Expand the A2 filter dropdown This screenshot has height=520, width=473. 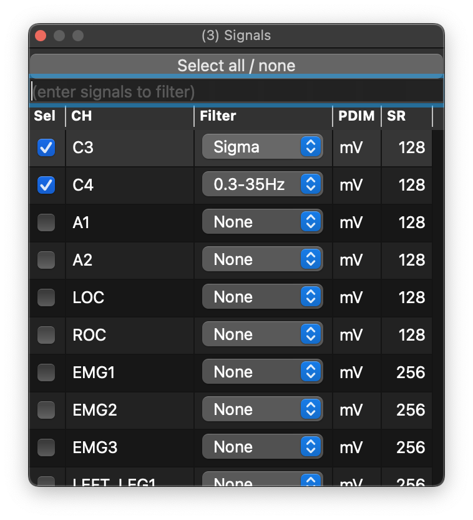tap(262, 259)
